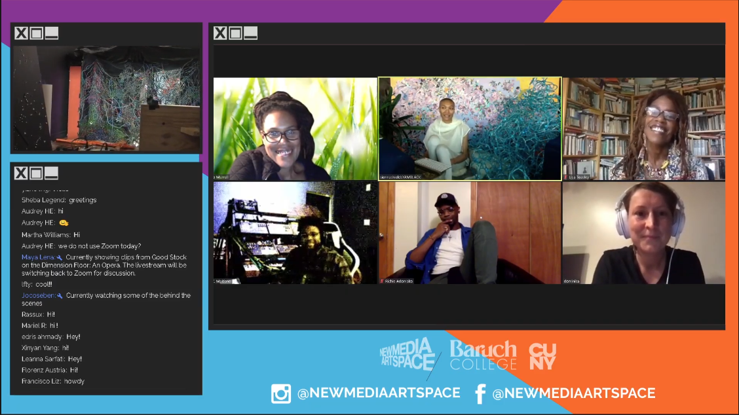739x415 pixels.
Task: Click the wrench badge beside Maya Lena
Action: click(60, 258)
